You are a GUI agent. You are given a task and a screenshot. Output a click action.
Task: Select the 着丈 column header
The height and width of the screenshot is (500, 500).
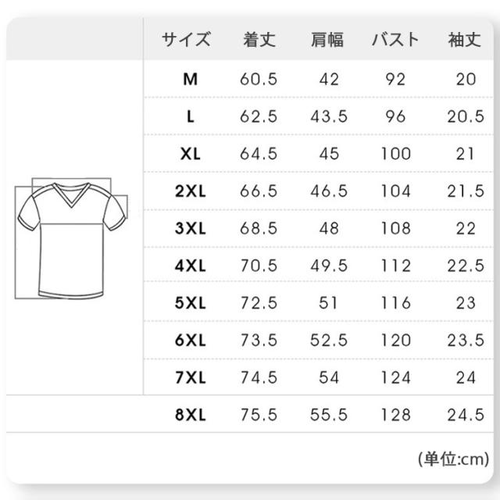tap(259, 40)
